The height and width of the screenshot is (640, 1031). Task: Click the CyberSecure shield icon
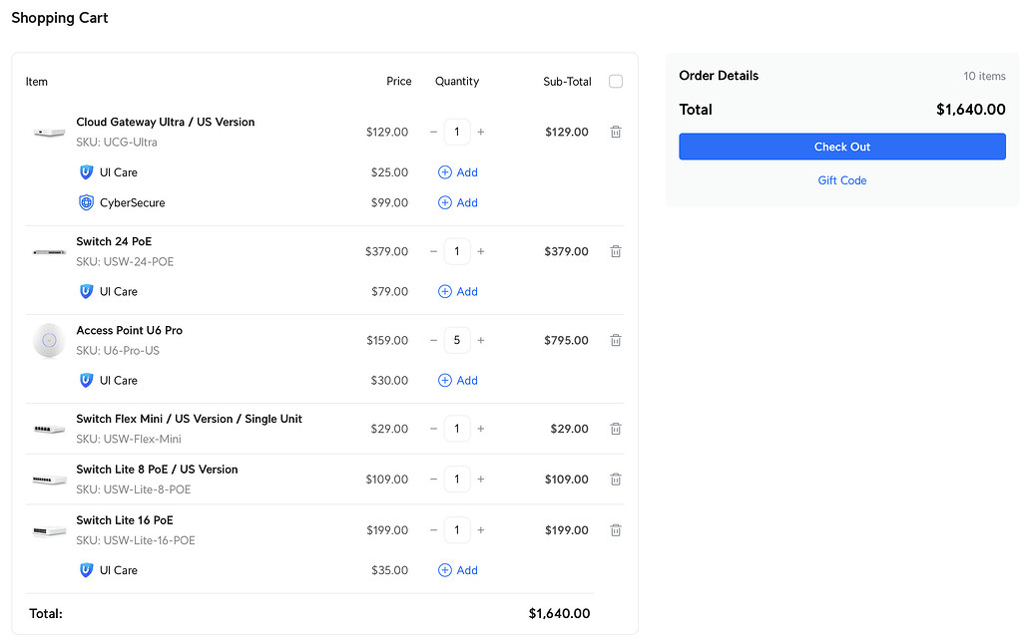[x=86, y=202]
